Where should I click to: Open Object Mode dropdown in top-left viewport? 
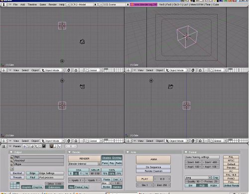53,70
